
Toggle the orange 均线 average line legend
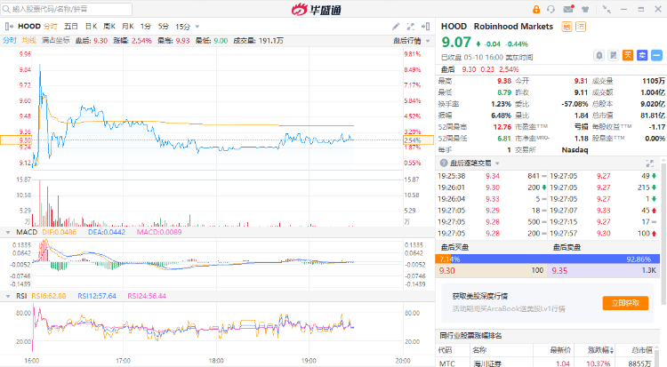pyautogui.click(x=29, y=40)
